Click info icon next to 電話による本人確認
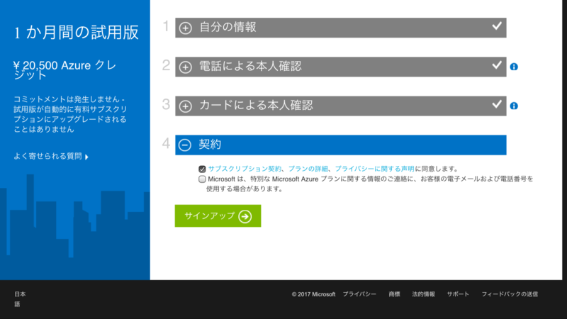Screen dimensions: 567x319 [x=514, y=67]
